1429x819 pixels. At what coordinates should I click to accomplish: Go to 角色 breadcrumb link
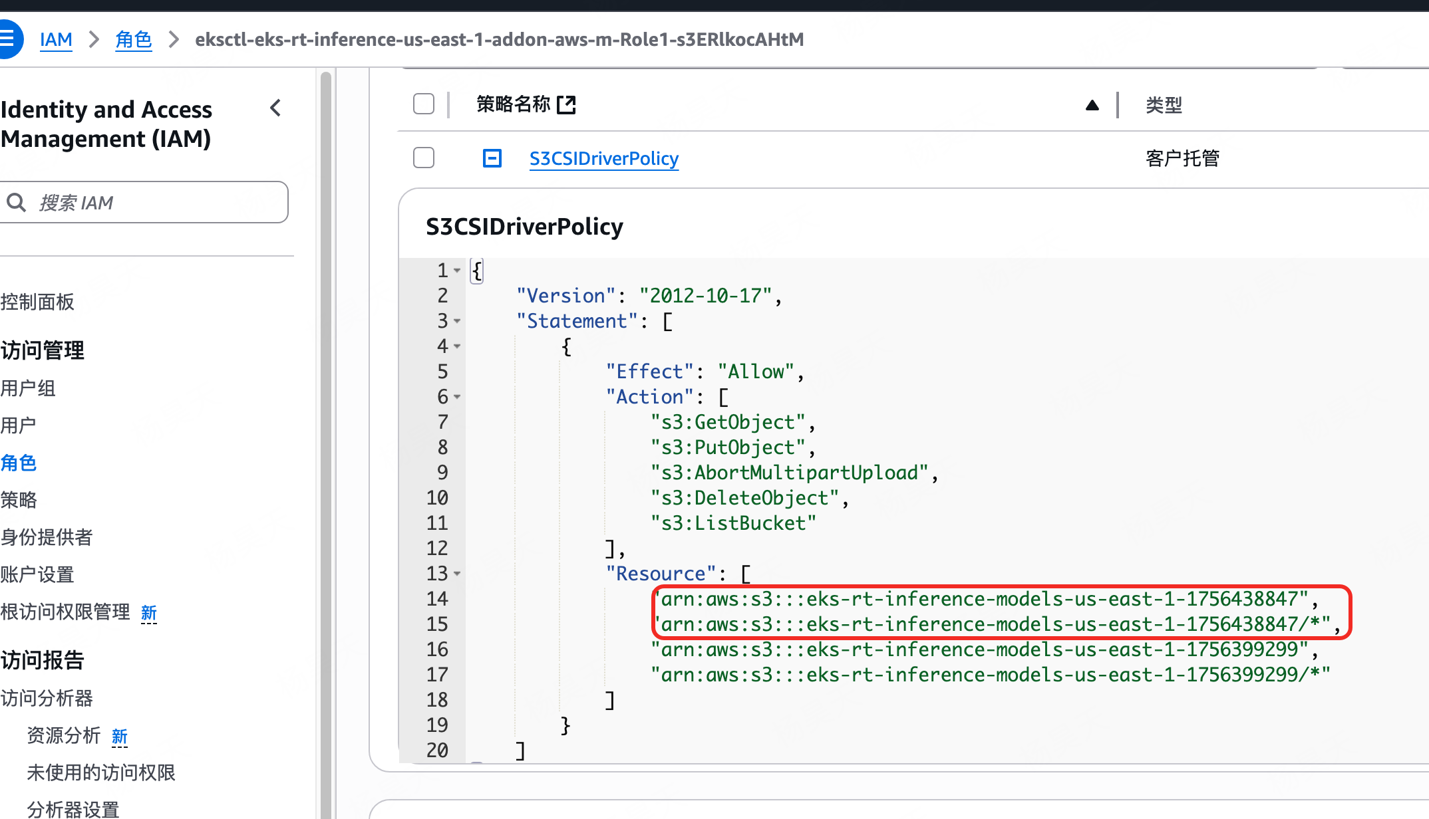click(134, 40)
